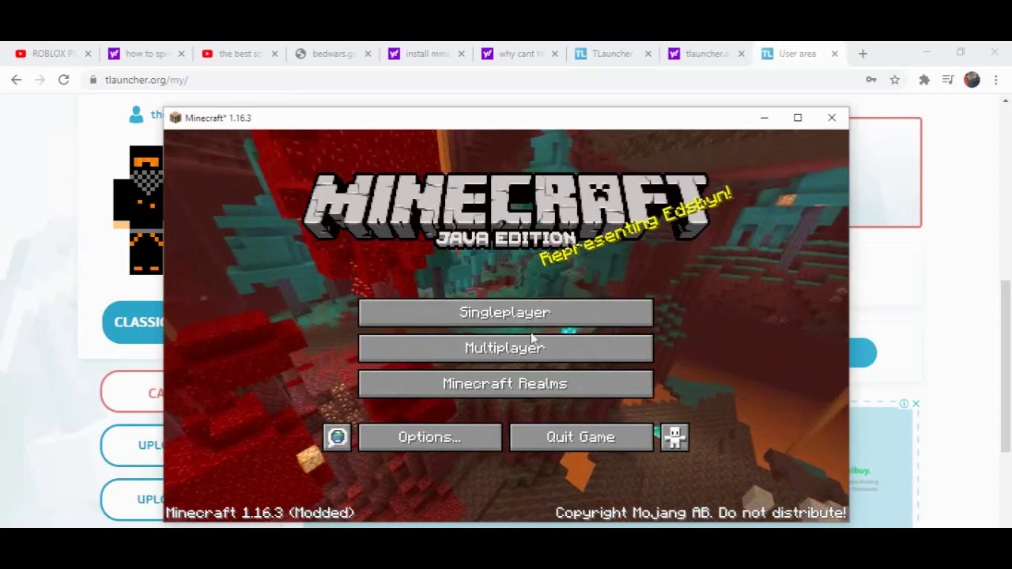Open Minecraft Options
1012x569 pixels.
[430, 437]
